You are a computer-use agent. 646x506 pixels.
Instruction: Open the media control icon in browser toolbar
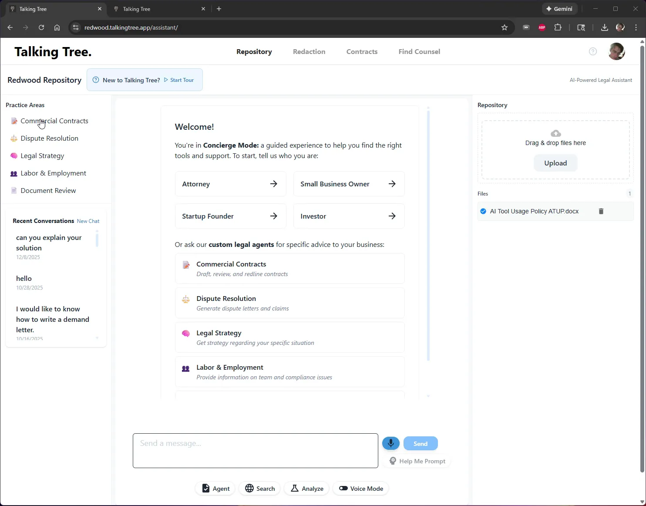click(x=526, y=27)
